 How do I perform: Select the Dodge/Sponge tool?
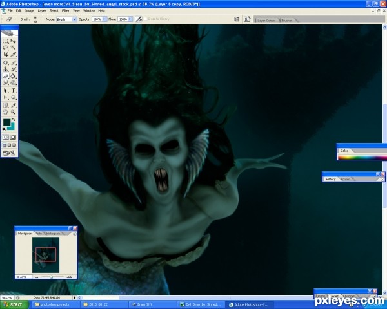pos(13,82)
